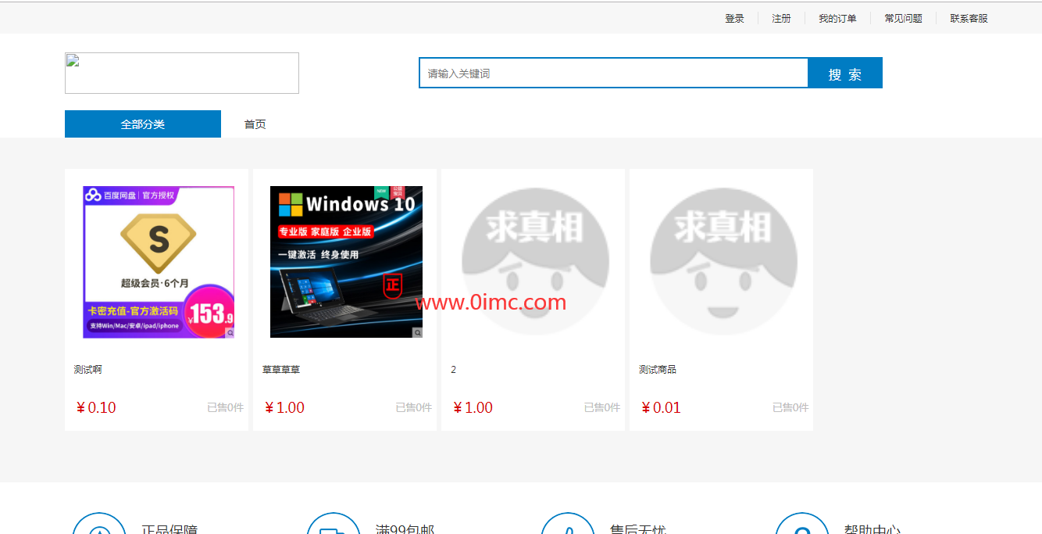This screenshot has width=1042, height=534.
Task: Click the 正品保障 label
Action: click(170, 529)
